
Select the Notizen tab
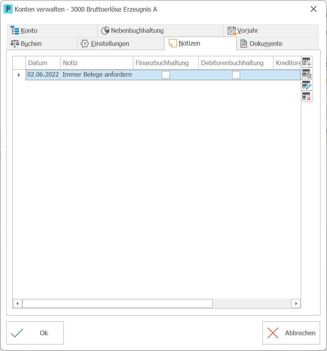tap(200, 44)
